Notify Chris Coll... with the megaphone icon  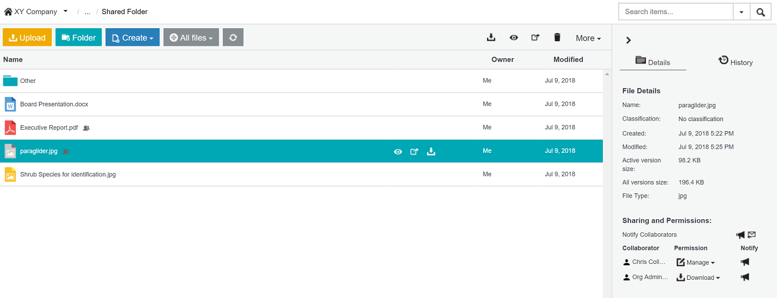[745, 262]
